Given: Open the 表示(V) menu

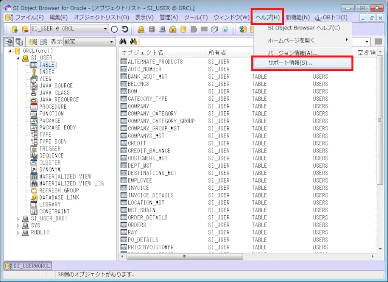Looking at the screenshot, I should 144,17.
